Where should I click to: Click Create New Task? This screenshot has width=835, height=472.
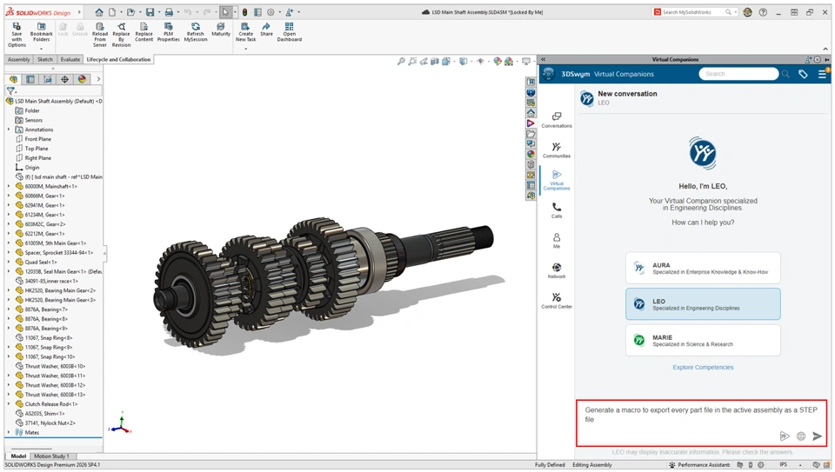click(245, 32)
